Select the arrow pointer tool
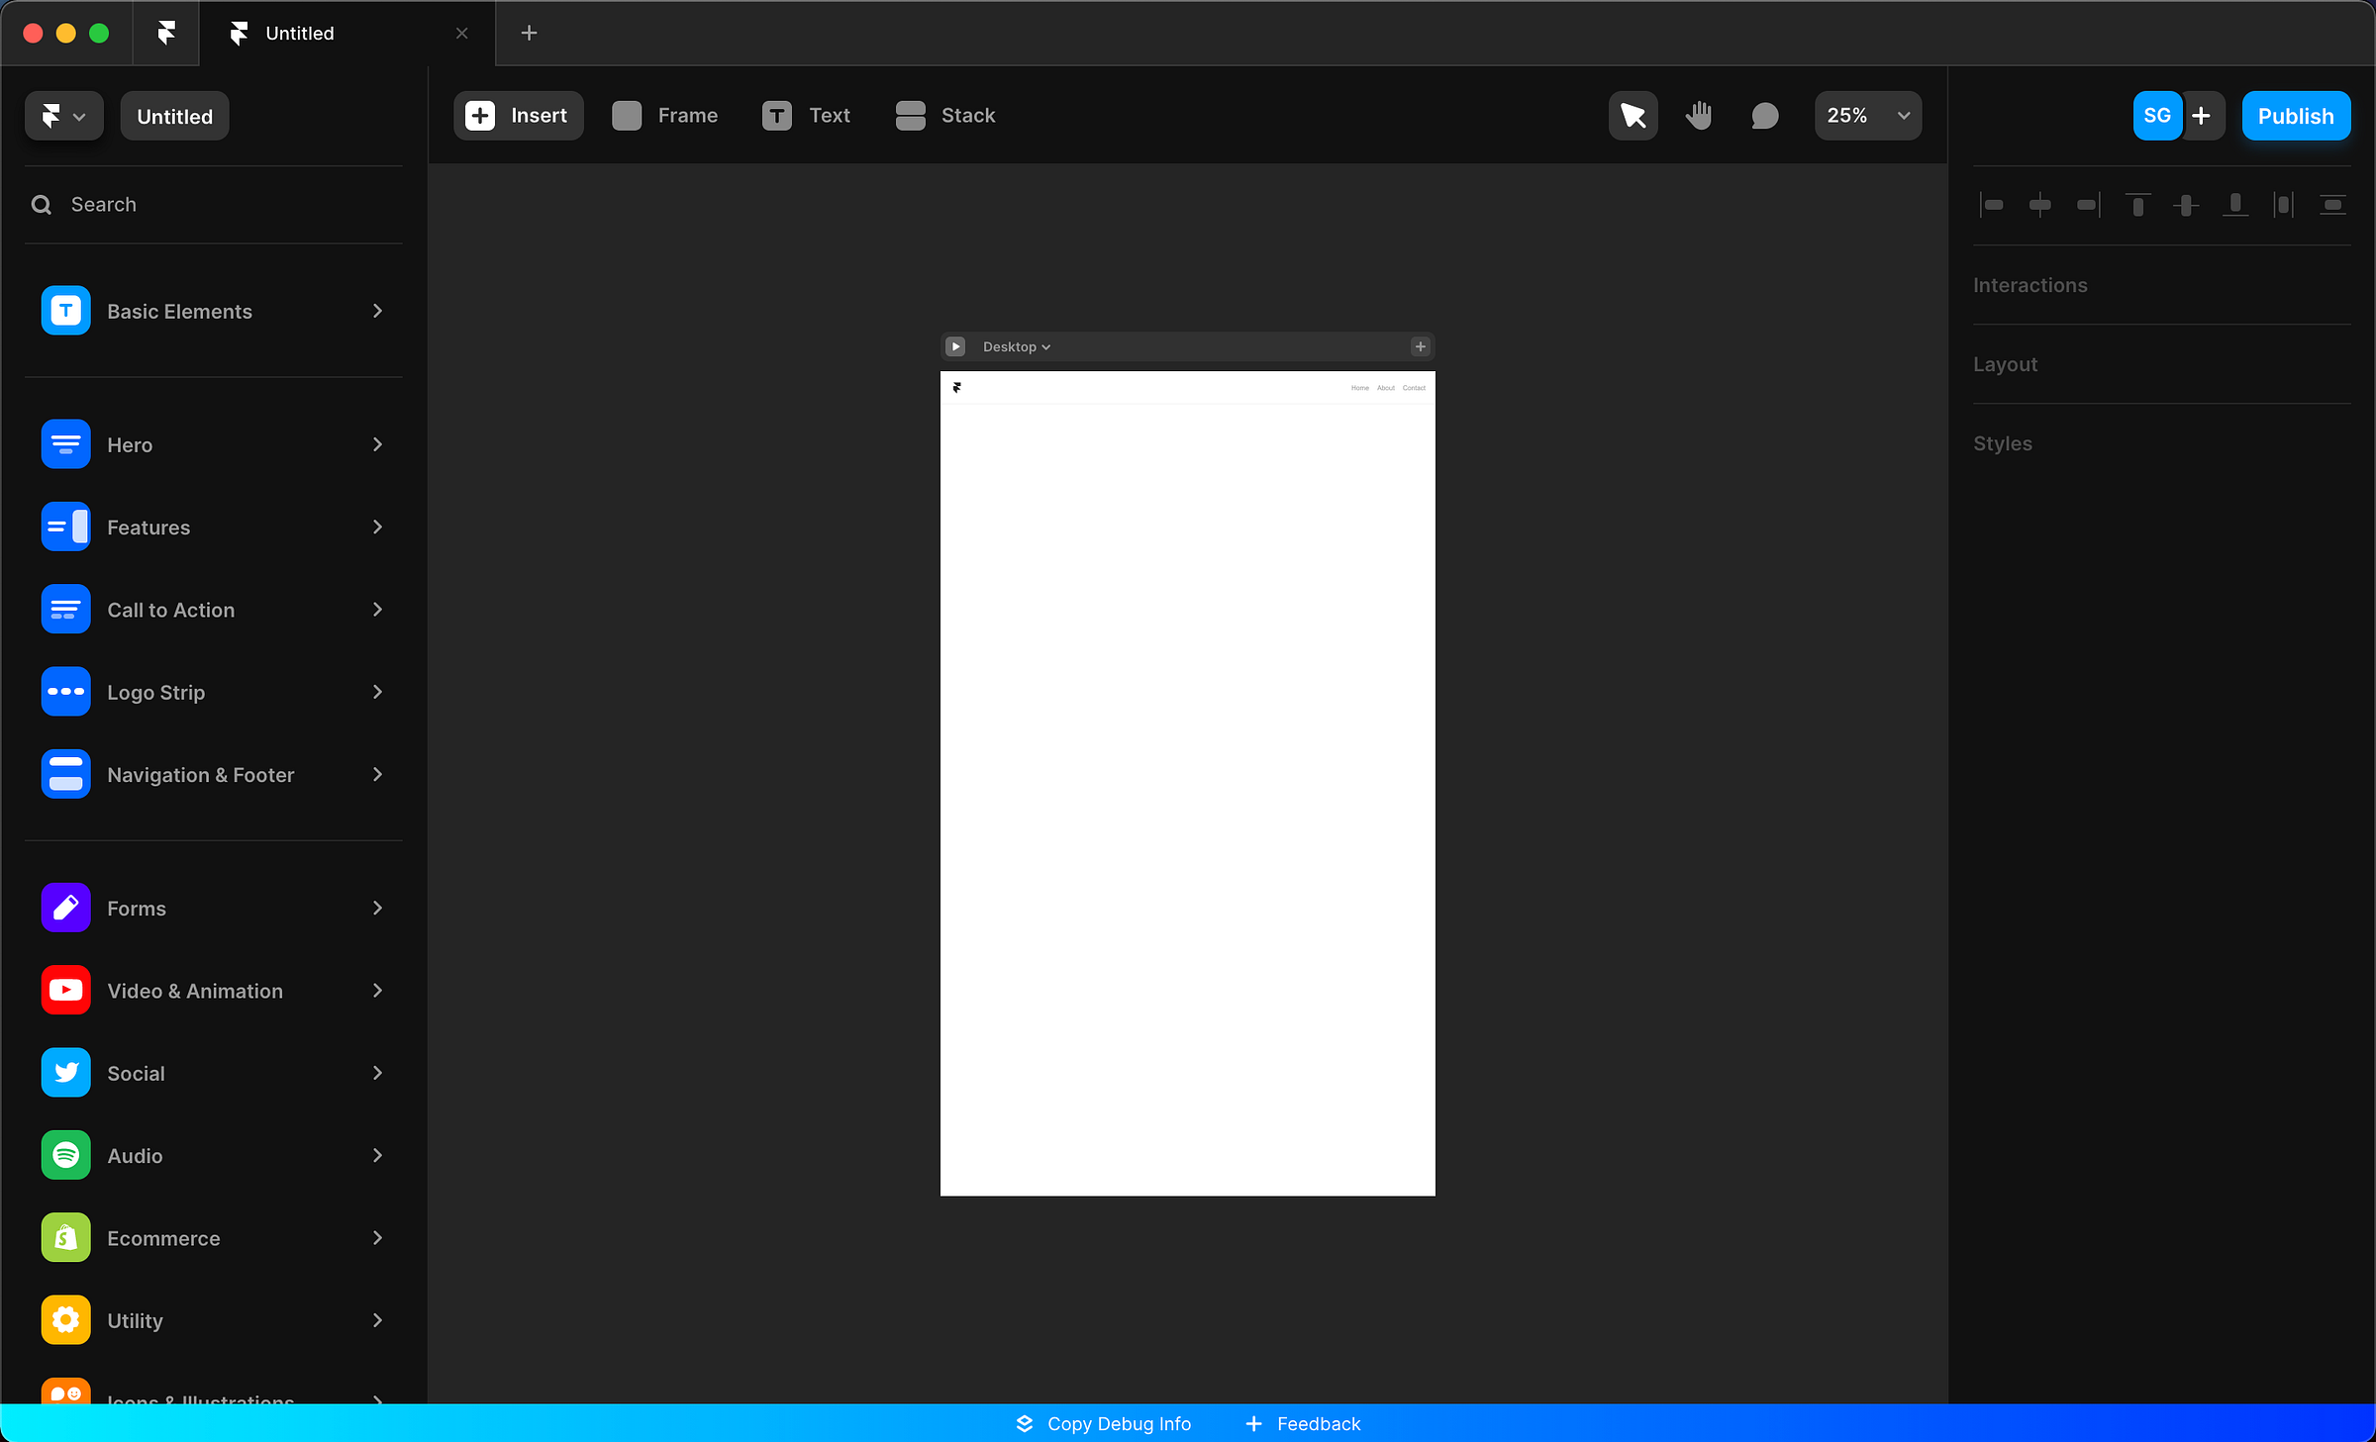Image resolution: width=2376 pixels, height=1442 pixels. tap(1633, 116)
